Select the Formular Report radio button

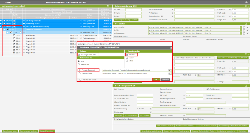tap(79, 73)
